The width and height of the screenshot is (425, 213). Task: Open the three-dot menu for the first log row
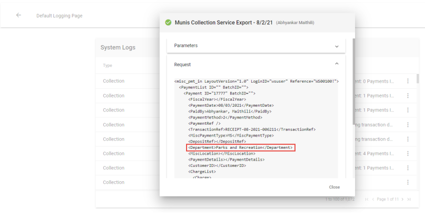coord(408,81)
